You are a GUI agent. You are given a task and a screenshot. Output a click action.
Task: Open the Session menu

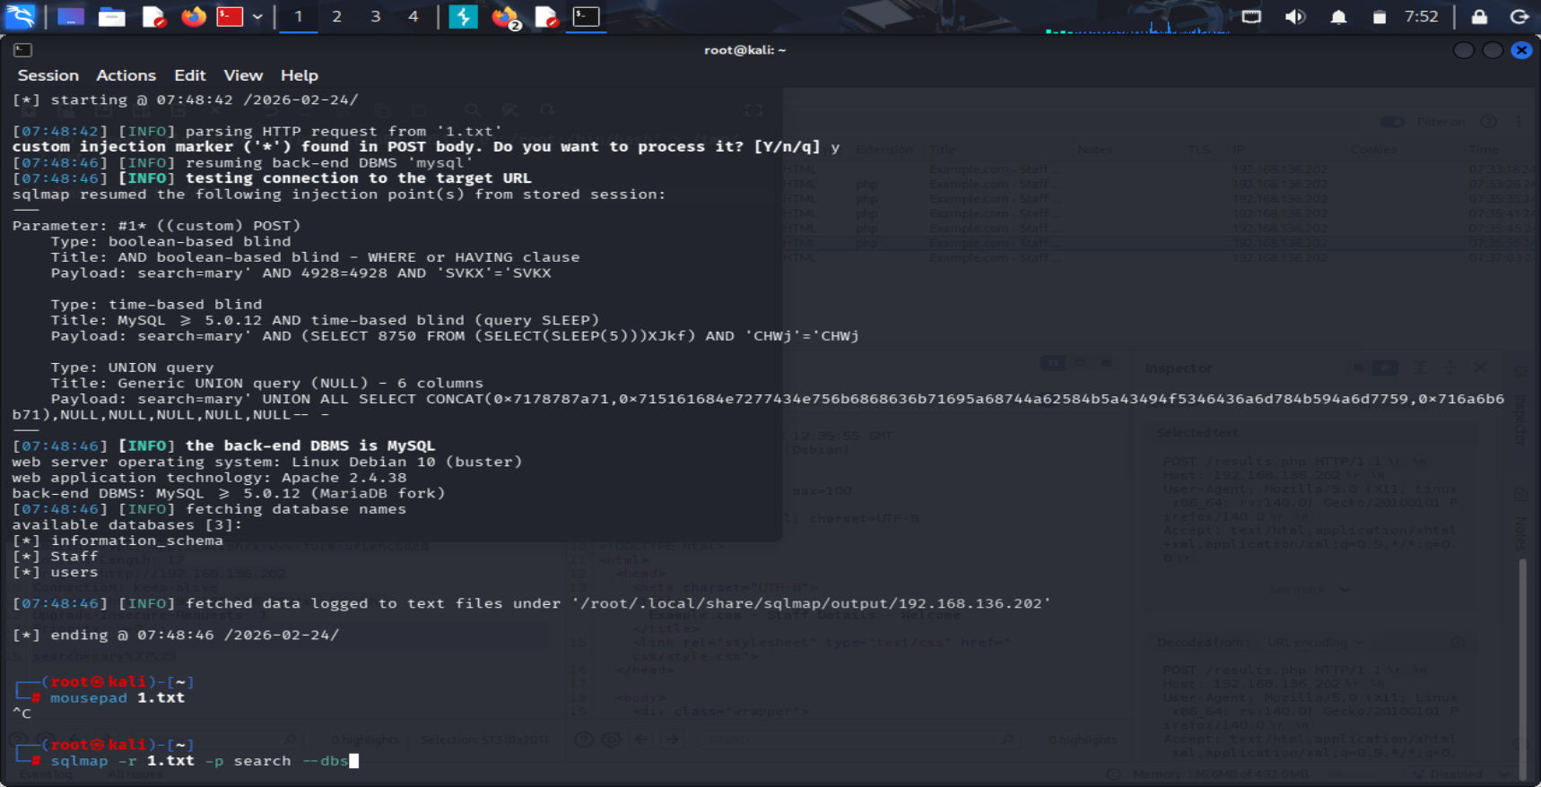(x=48, y=75)
